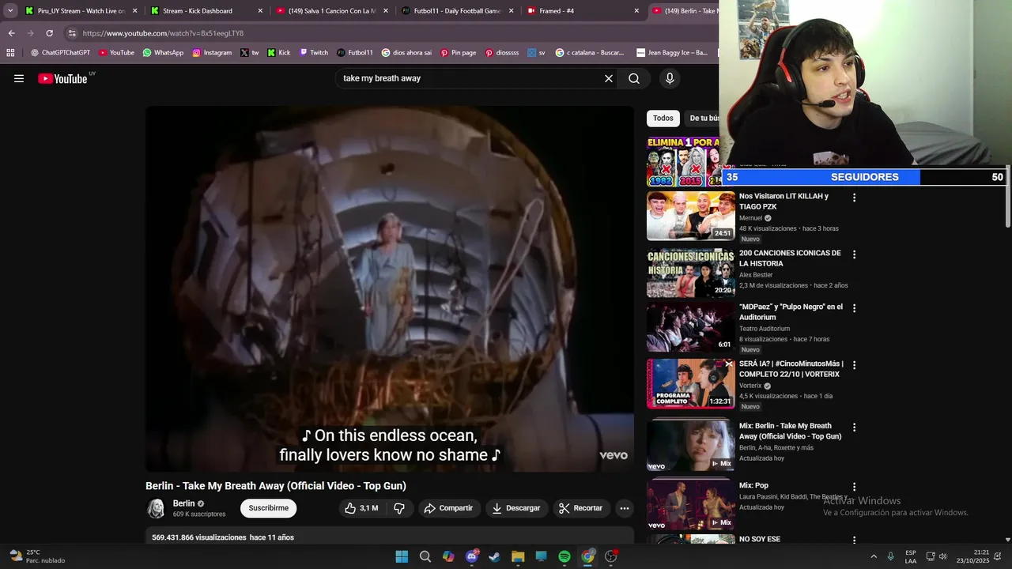The width and height of the screenshot is (1012, 569).
Task: Subscribe to Berlin with Suscribirme
Action: coord(269,508)
